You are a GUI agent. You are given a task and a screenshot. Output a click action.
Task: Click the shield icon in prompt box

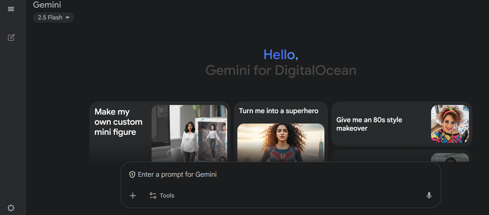click(x=132, y=174)
